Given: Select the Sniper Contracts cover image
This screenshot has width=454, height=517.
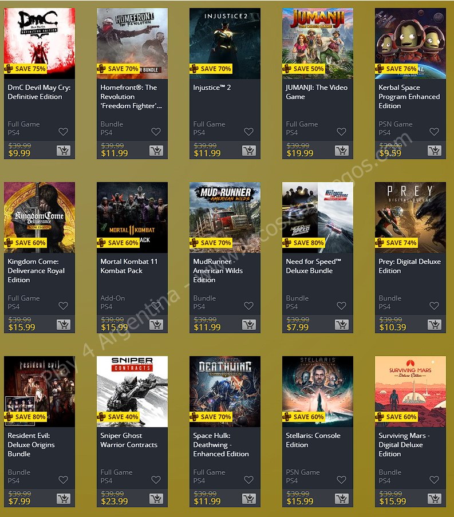Looking at the screenshot, I should (x=132, y=392).
